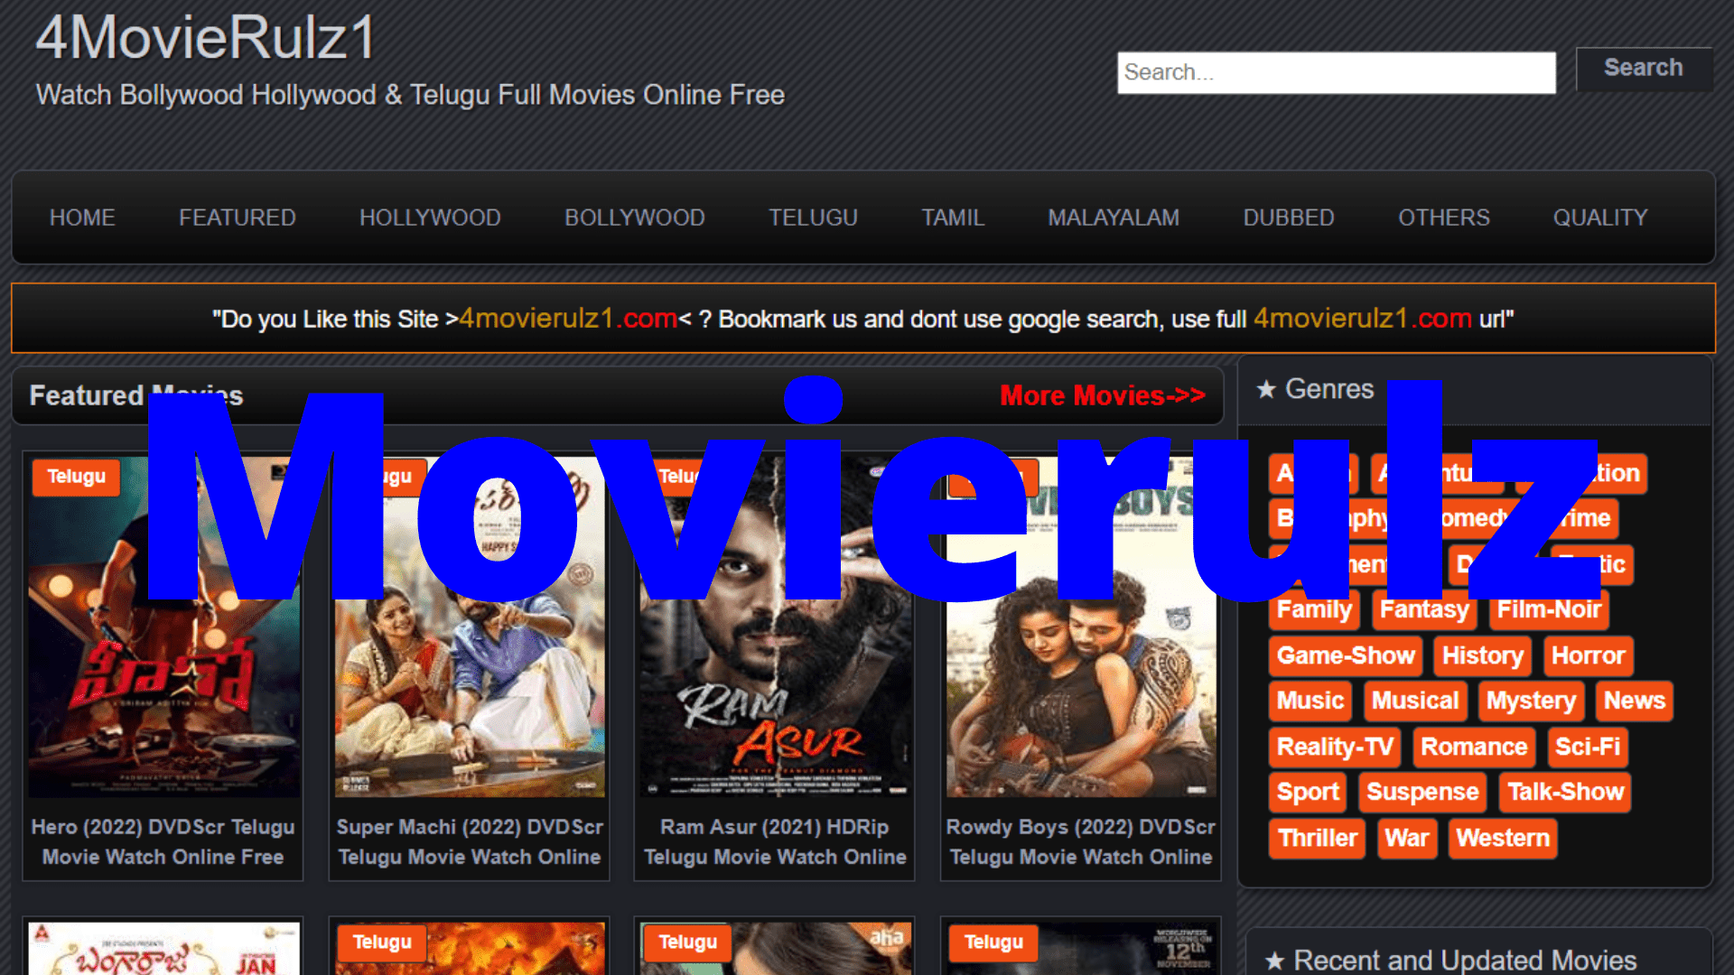Open the DUBBED menu
Image resolution: width=1734 pixels, height=975 pixels.
click(x=1289, y=218)
